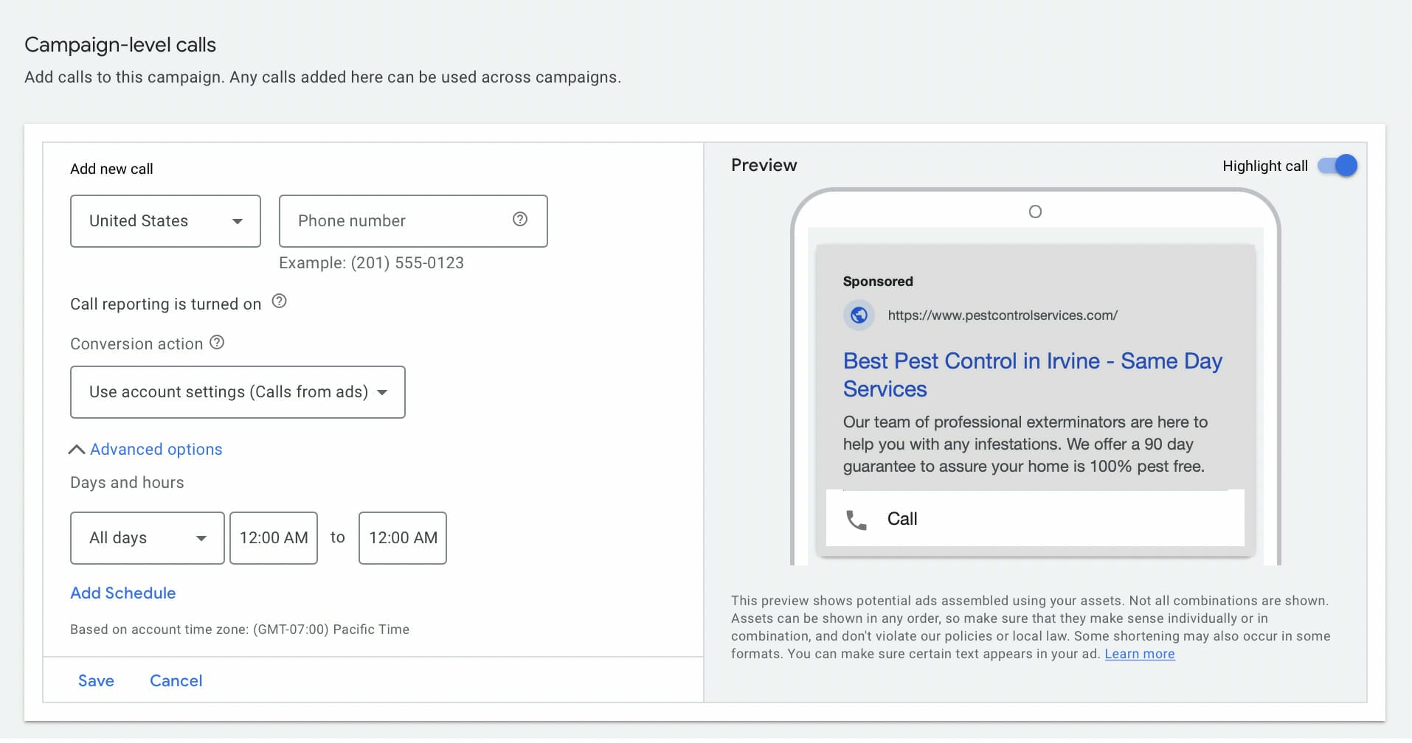Click Add Schedule
The image size is (1412, 743).
(122, 593)
